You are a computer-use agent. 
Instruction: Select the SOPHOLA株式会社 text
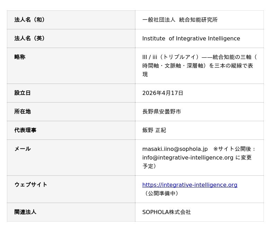click(x=167, y=212)
